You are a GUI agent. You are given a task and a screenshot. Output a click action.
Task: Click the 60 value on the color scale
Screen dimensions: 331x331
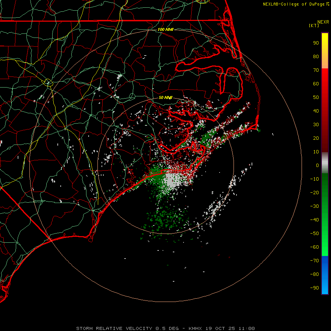pyautogui.click(x=316, y=83)
